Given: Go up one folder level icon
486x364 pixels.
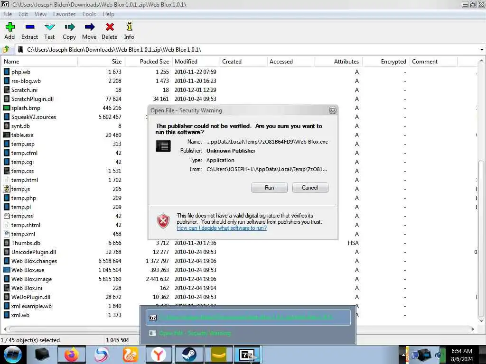Looking at the screenshot, I should pyautogui.click(x=6, y=49).
